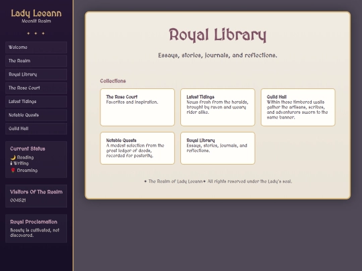Select Royal Library in the sidebar navigation
The image size is (362, 271).
[x=36, y=74]
